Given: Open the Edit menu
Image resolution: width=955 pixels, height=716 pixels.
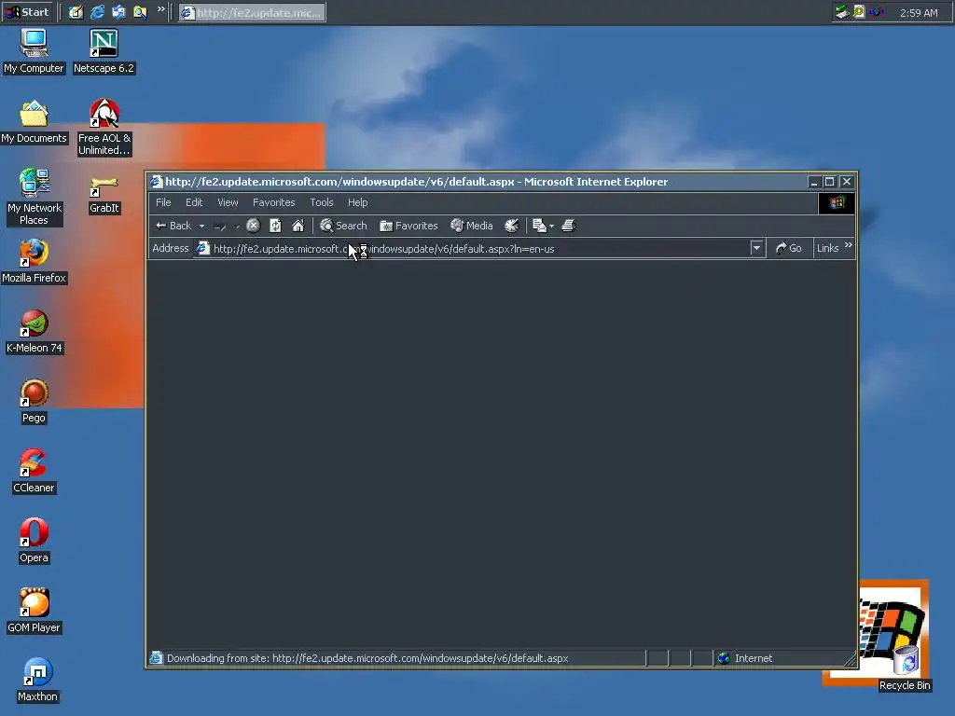Looking at the screenshot, I should point(194,202).
